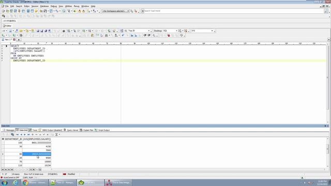Switch to Oracle Data Integrator taskbar item
Viewport: 331px width, 186px height.
(119, 182)
